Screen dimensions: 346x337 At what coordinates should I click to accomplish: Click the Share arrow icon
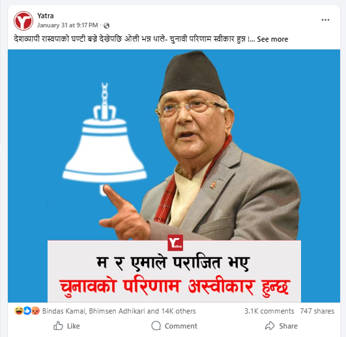tap(270, 325)
